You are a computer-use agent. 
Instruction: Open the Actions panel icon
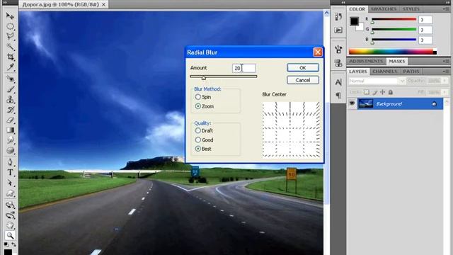click(x=338, y=30)
